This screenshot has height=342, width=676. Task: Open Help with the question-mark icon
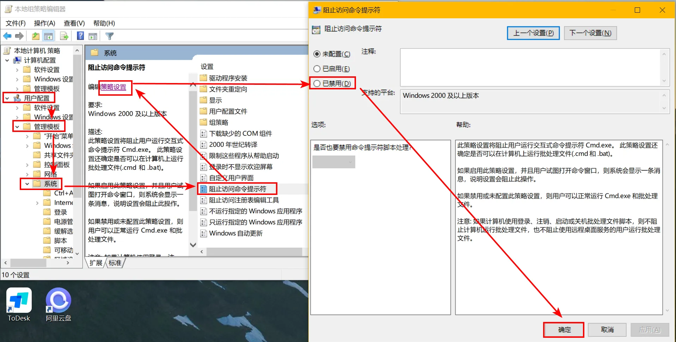(x=80, y=36)
